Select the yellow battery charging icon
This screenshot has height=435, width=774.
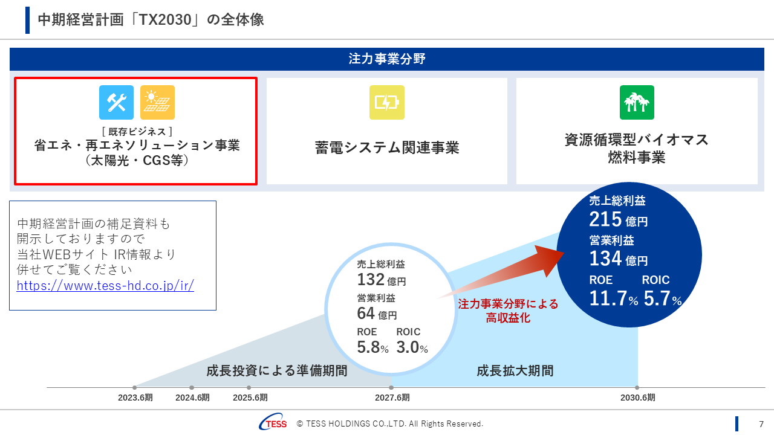pos(387,103)
